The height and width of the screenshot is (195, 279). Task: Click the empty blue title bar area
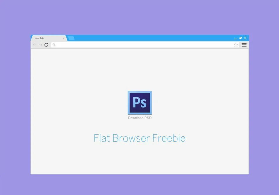[x=153, y=38]
